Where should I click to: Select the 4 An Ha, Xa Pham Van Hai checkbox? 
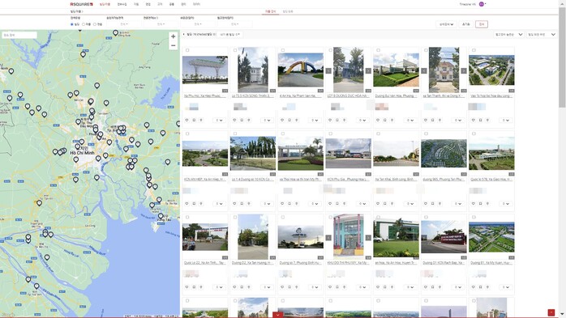[x=283, y=50]
